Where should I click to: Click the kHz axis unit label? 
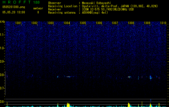pos(2,22)
